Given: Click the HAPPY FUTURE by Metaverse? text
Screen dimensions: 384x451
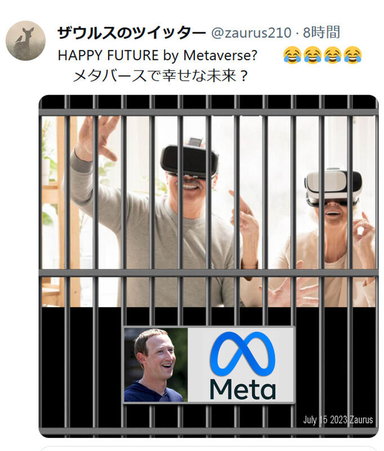Looking at the screenshot, I should click(158, 55).
